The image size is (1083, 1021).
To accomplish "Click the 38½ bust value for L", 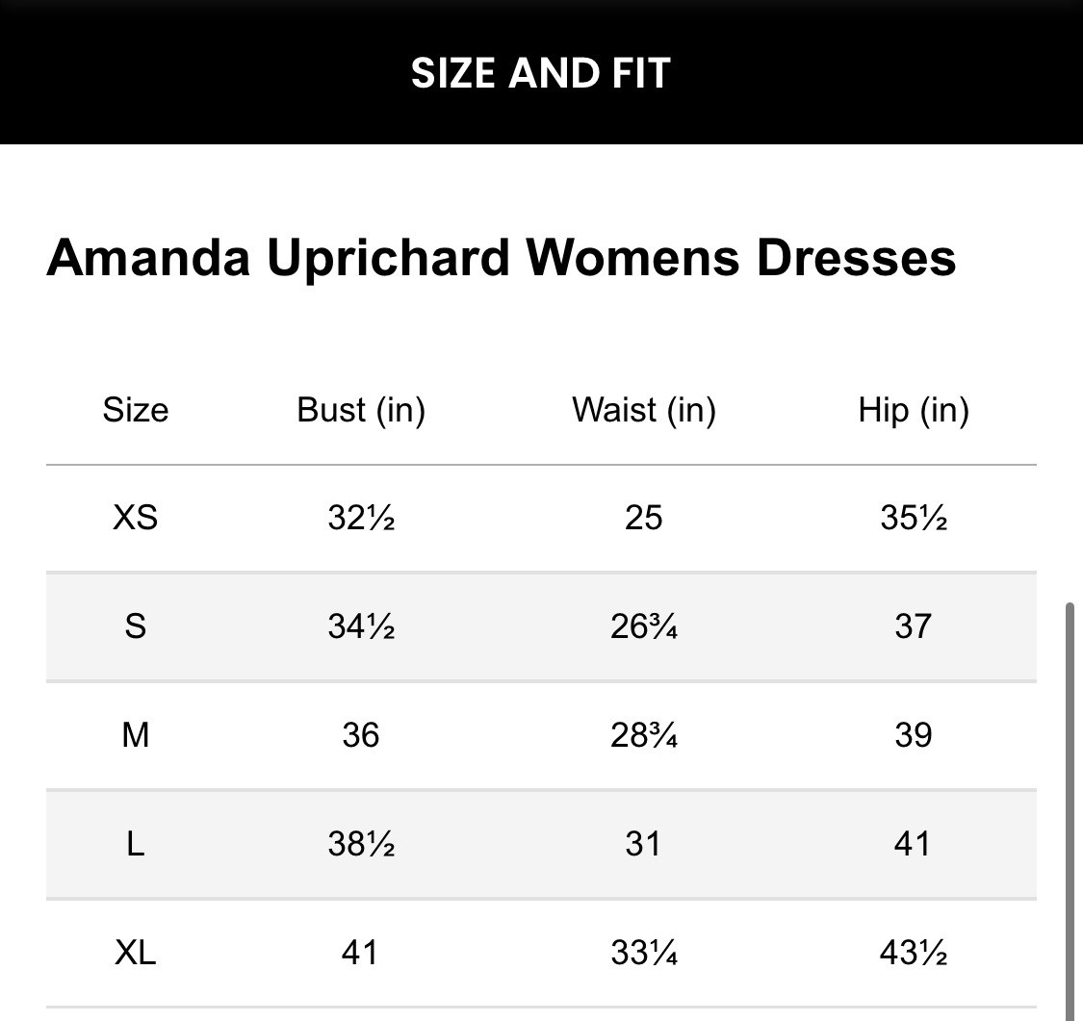I will point(361,844).
